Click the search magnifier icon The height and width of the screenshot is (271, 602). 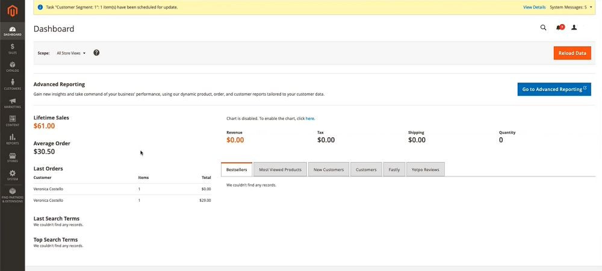543,28
